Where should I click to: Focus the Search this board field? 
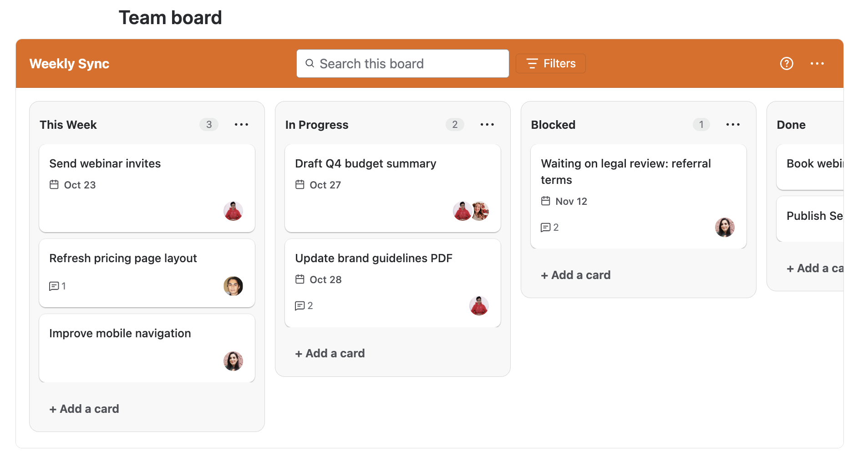(403, 64)
